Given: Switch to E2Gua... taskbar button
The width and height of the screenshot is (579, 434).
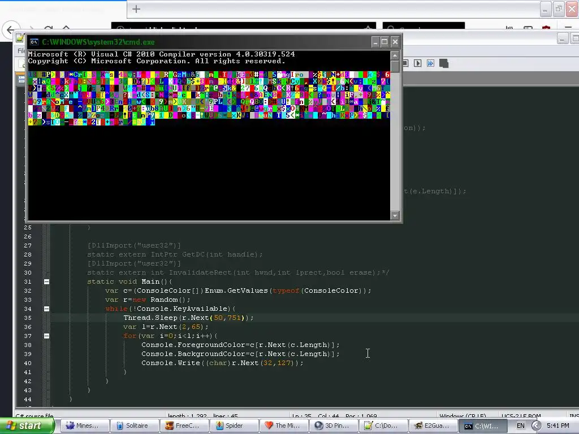Looking at the screenshot, I should click(x=433, y=426).
